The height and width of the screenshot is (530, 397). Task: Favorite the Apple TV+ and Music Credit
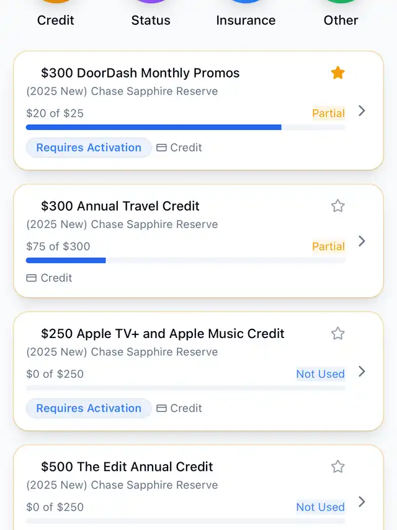[337, 334]
